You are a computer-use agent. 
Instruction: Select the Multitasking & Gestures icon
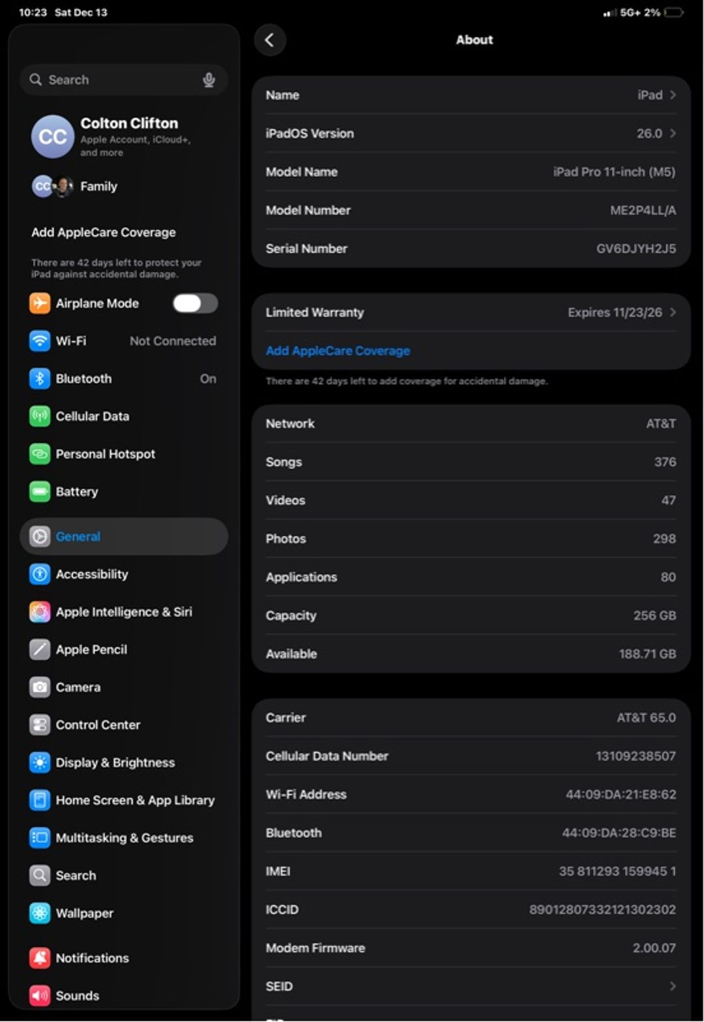tap(40, 837)
